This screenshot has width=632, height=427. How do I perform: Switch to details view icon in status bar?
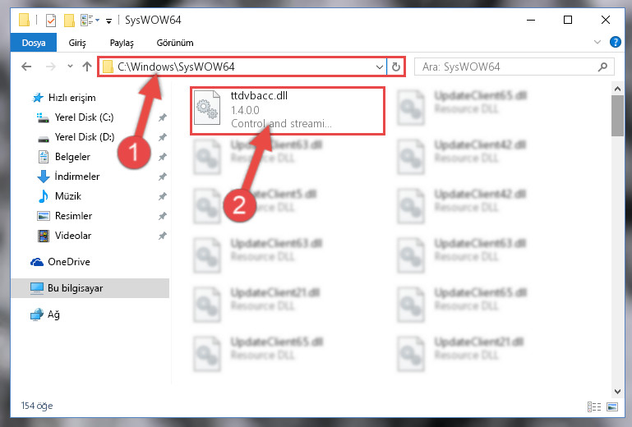(x=594, y=406)
